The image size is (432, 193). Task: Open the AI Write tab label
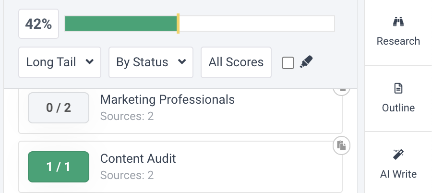pyautogui.click(x=398, y=174)
